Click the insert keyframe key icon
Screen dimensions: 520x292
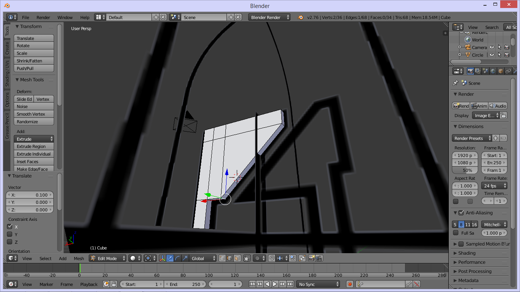409,284
